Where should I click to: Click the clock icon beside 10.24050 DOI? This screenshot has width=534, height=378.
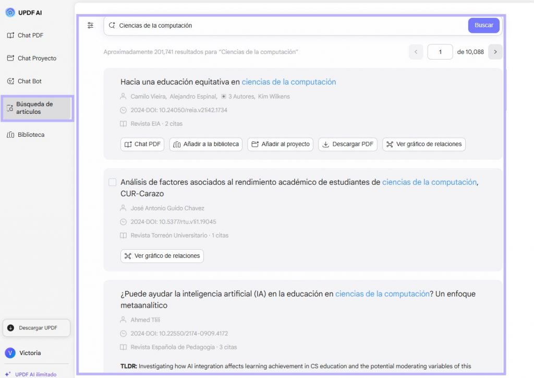123,110
